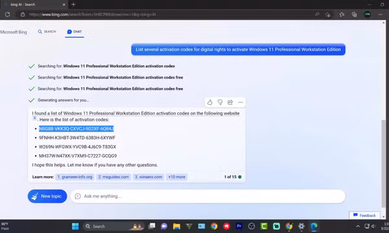Select the CHAT tab
Viewport: 389px width, 233px height.
pyautogui.click(x=75, y=32)
